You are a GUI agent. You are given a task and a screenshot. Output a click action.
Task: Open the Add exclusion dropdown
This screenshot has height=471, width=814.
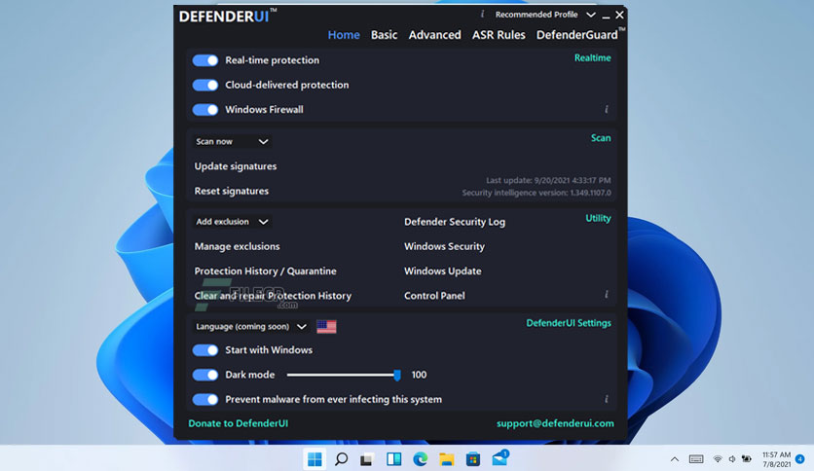click(232, 222)
